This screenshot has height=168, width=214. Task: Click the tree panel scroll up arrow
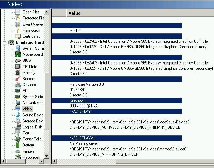pyautogui.click(x=47, y=12)
